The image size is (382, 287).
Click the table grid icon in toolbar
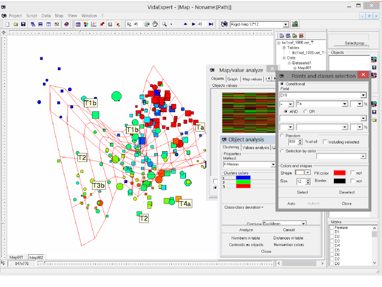(78, 24)
